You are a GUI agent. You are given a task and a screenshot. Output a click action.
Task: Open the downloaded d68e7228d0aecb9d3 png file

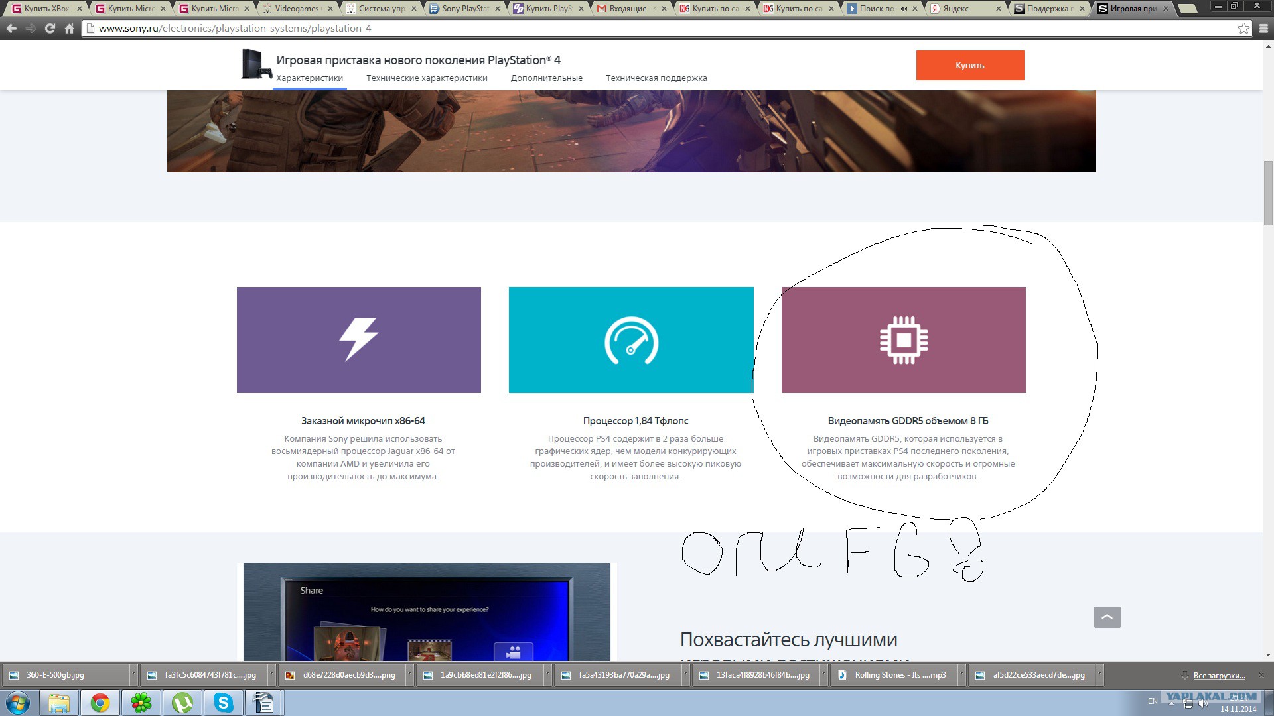(342, 675)
